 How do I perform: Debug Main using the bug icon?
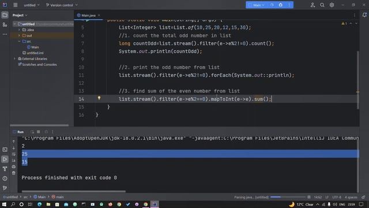[281, 5]
